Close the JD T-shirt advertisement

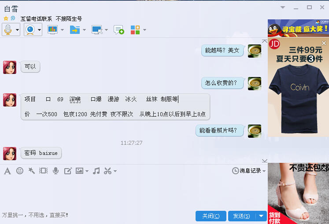click(x=324, y=43)
